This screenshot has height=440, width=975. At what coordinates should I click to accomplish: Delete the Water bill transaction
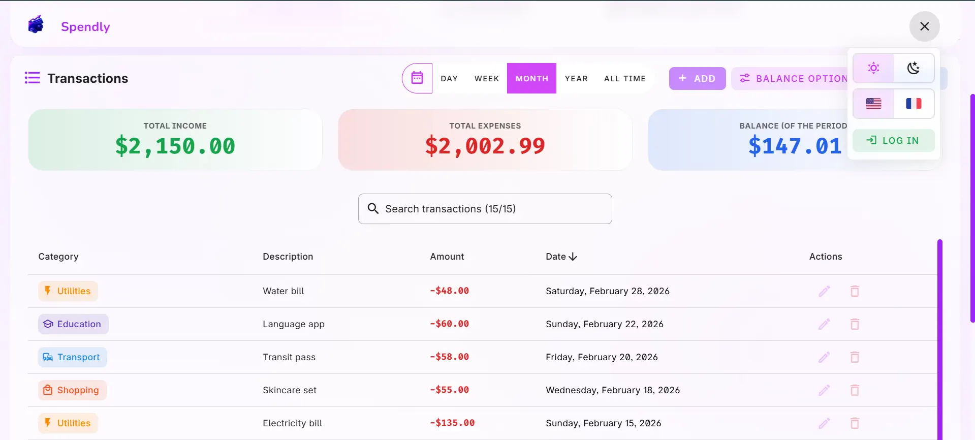855,291
